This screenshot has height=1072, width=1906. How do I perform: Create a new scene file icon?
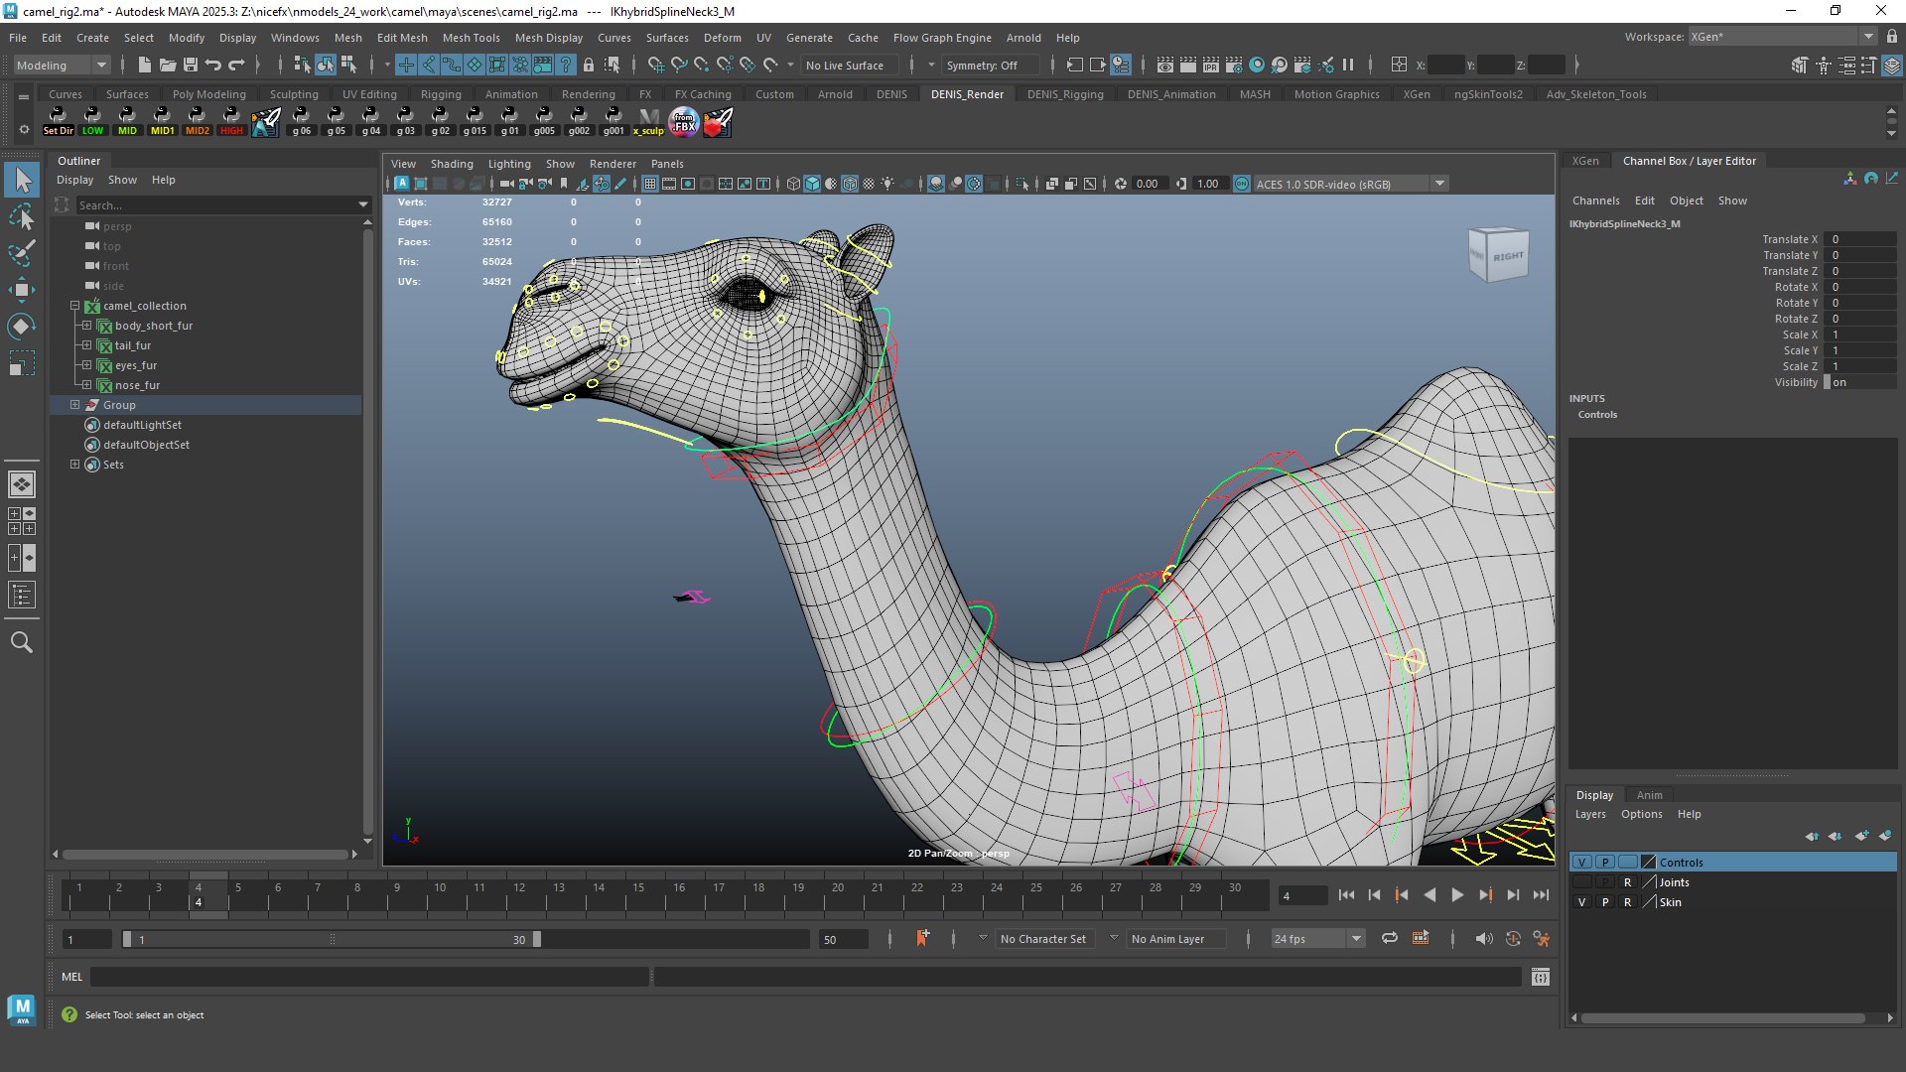coord(145,66)
